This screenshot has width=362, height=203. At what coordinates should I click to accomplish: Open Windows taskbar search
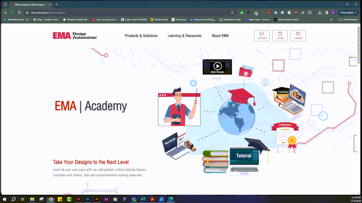click(14, 199)
